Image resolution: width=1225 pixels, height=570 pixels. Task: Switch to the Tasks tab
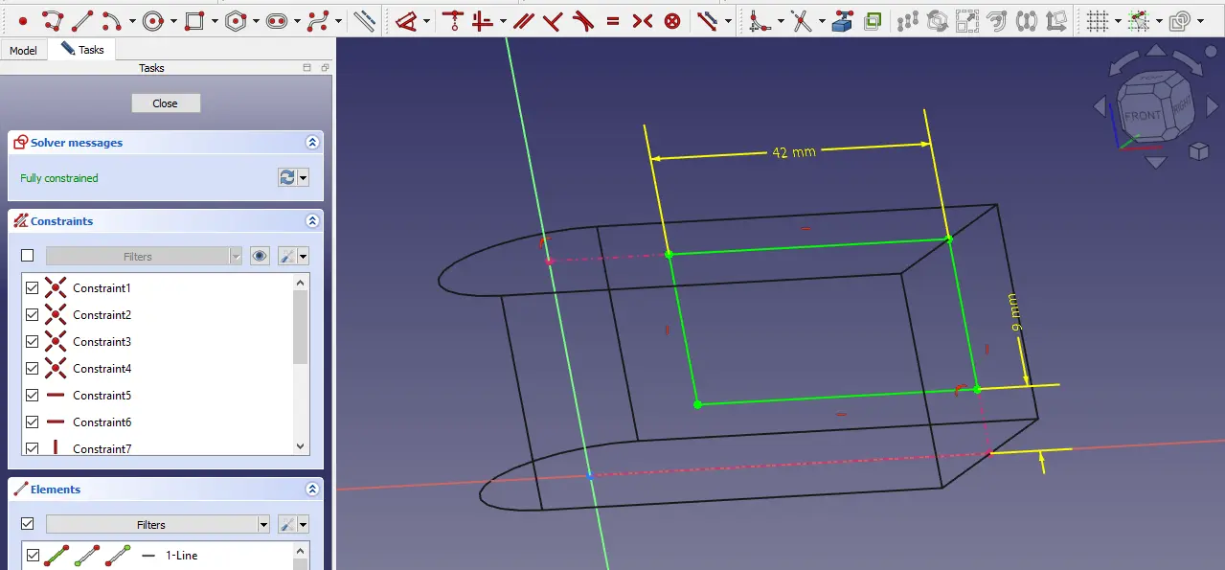coord(82,49)
